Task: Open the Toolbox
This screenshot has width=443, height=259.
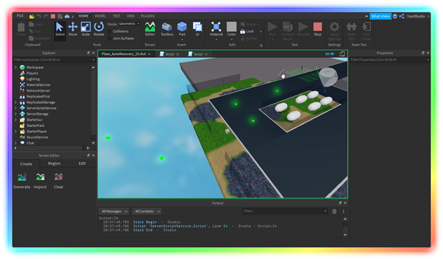Action: 167,29
